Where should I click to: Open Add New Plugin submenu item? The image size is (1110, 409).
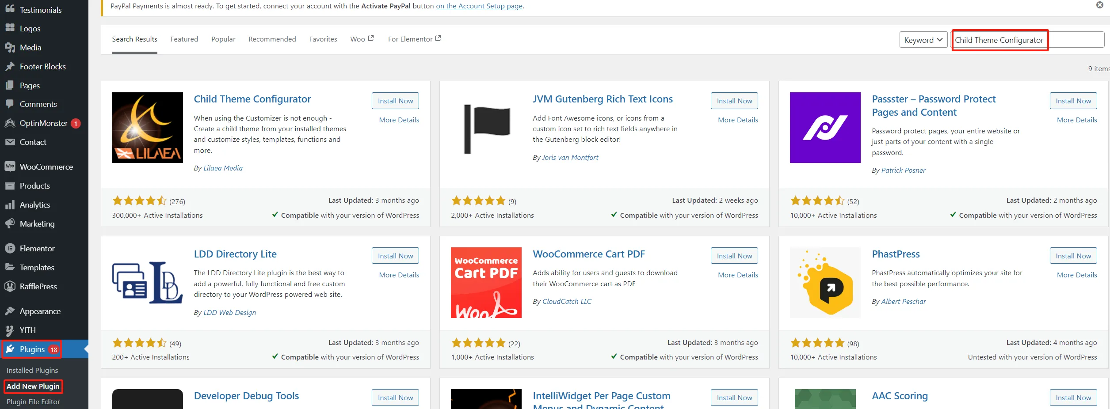coord(33,386)
